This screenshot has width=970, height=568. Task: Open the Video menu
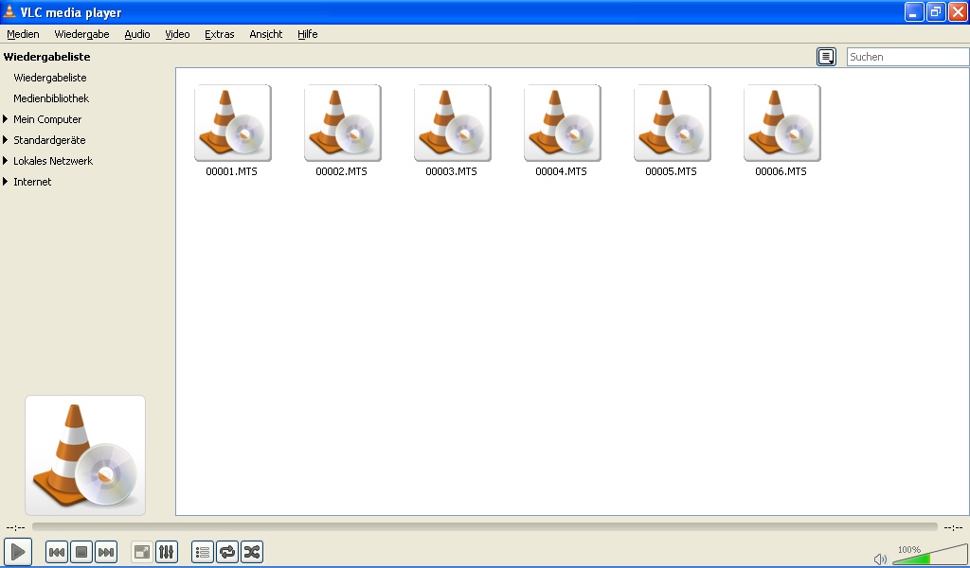(x=177, y=35)
